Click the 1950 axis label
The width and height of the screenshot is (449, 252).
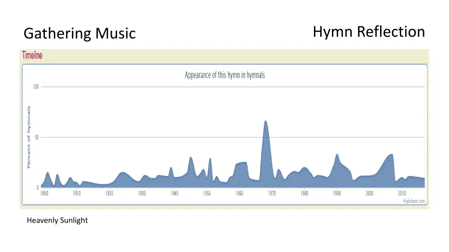pyautogui.click(x=207, y=193)
